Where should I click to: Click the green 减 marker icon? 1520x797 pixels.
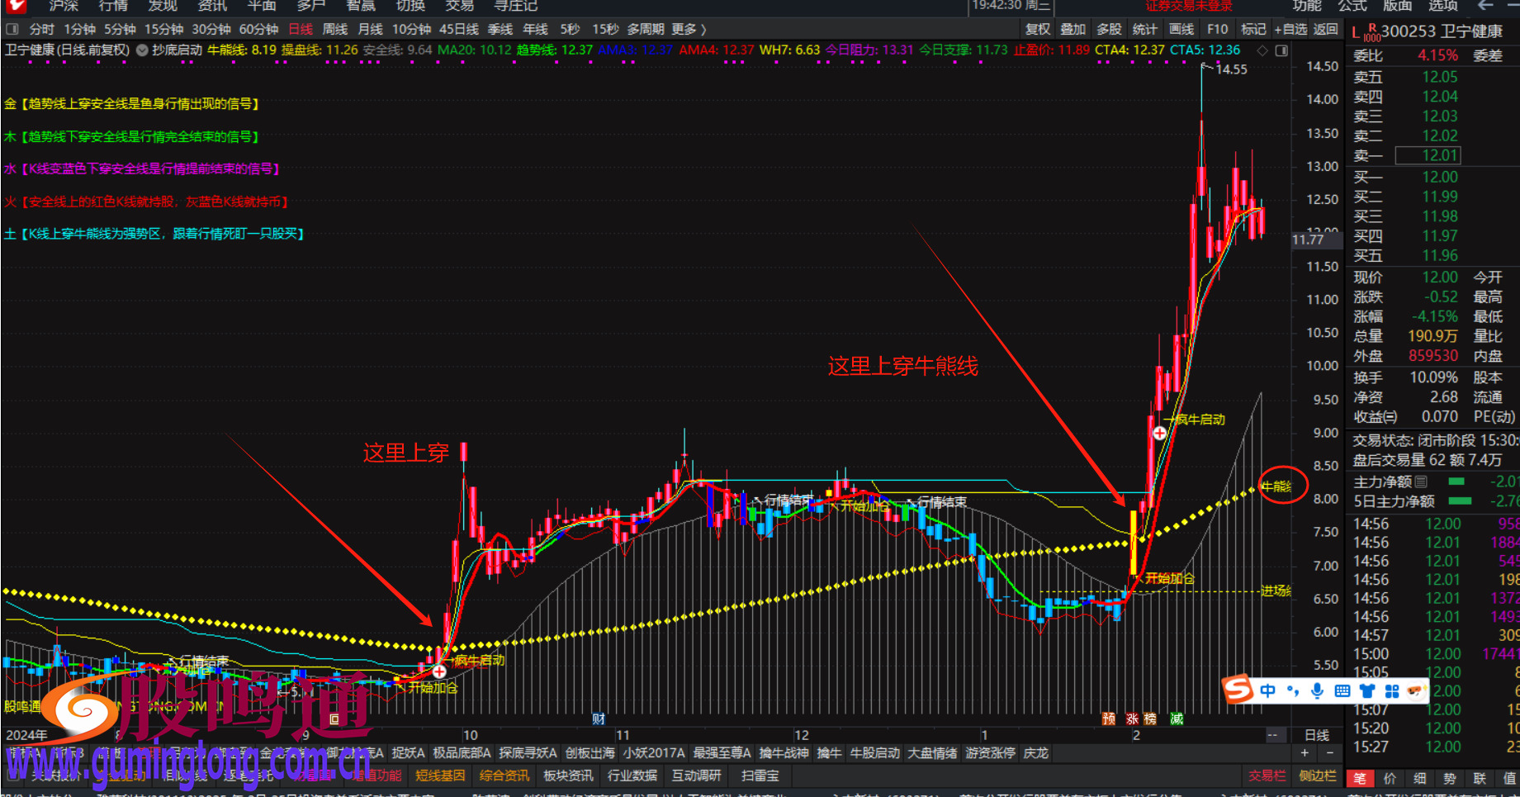tap(1177, 719)
